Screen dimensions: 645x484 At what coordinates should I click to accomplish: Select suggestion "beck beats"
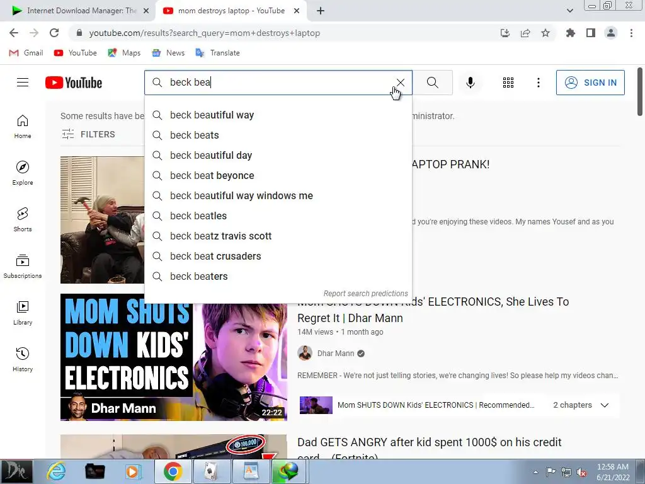[278, 135]
